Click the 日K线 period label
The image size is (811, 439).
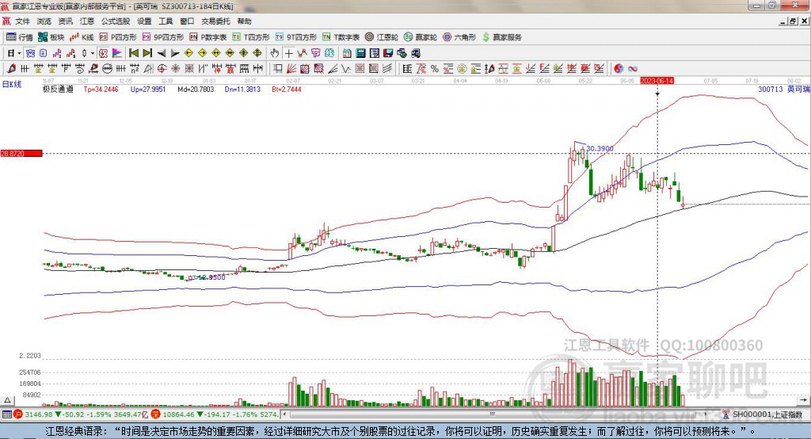click(x=11, y=84)
